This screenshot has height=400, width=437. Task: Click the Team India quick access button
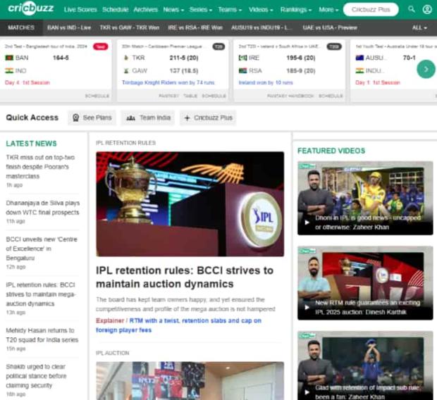[148, 118]
